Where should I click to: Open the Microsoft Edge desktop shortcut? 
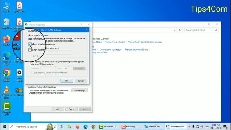click(6, 58)
